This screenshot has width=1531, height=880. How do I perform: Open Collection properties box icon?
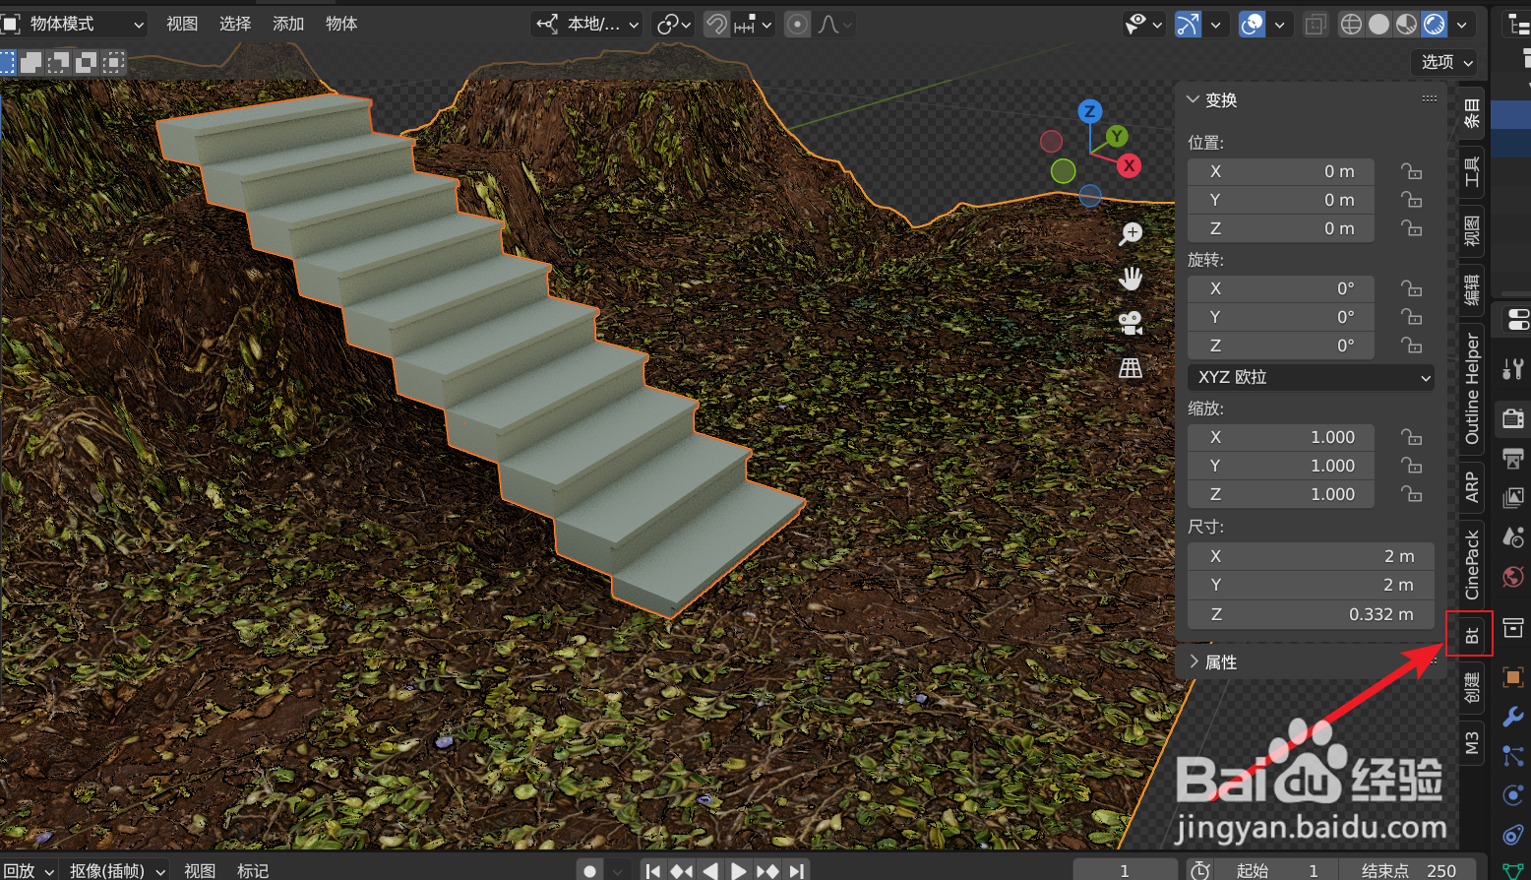tap(1513, 627)
